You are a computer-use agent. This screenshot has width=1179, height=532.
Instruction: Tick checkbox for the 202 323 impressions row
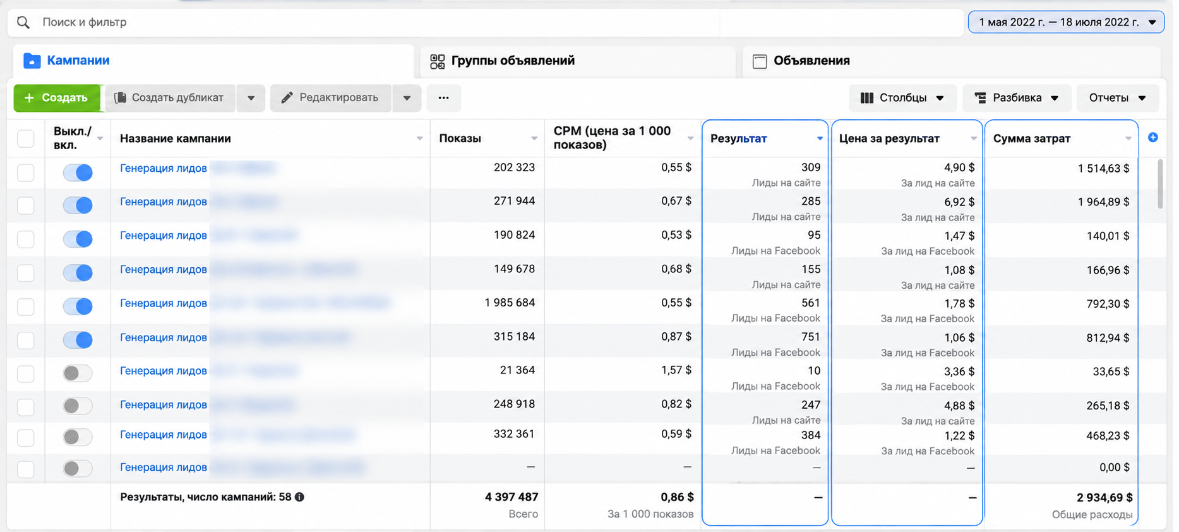pyautogui.click(x=26, y=172)
